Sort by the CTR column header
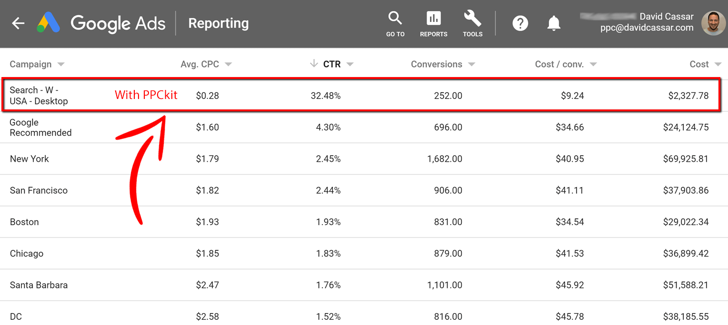This screenshot has height=325, width=728. pyautogui.click(x=332, y=64)
